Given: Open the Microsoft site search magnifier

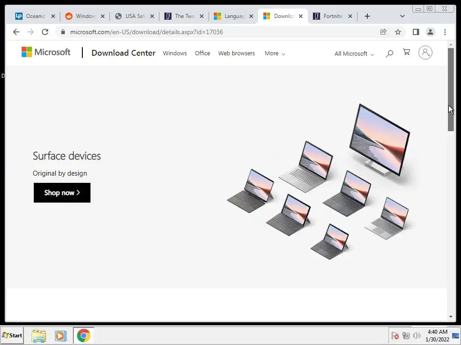Looking at the screenshot, I should (x=389, y=53).
